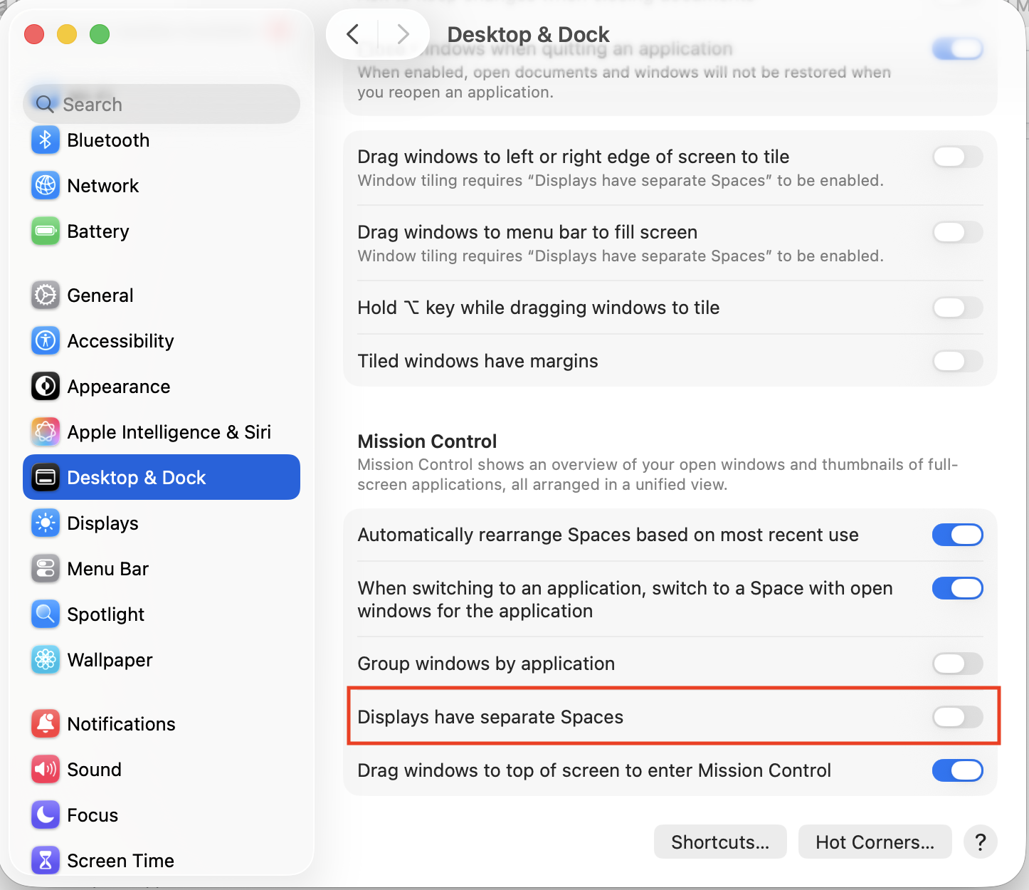This screenshot has height=890, width=1029.
Task: Select Displays in the sidebar
Action: pos(102,523)
